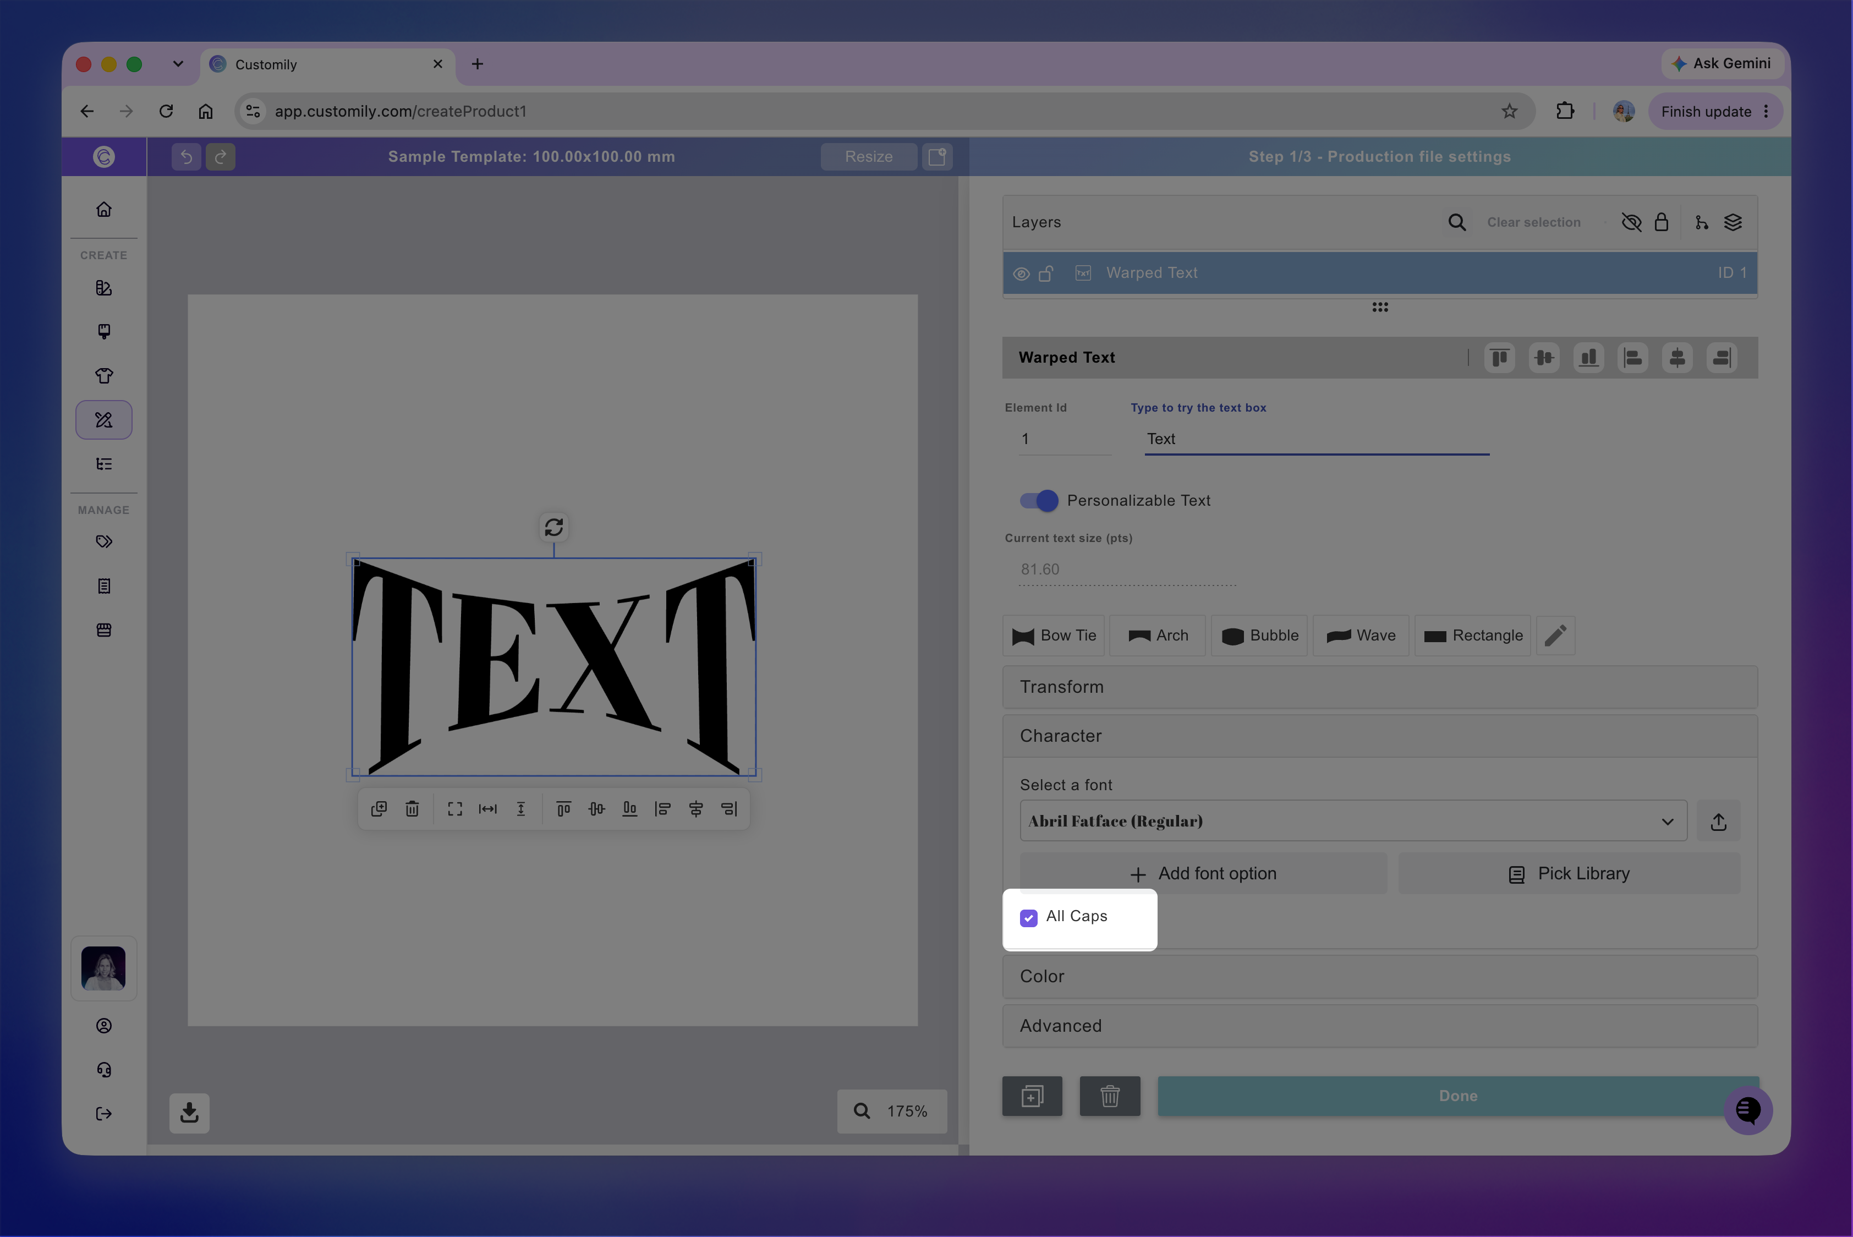1853x1237 pixels.
Task: Click the download icon below the canvas
Action: pyautogui.click(x=189, y=1112)
